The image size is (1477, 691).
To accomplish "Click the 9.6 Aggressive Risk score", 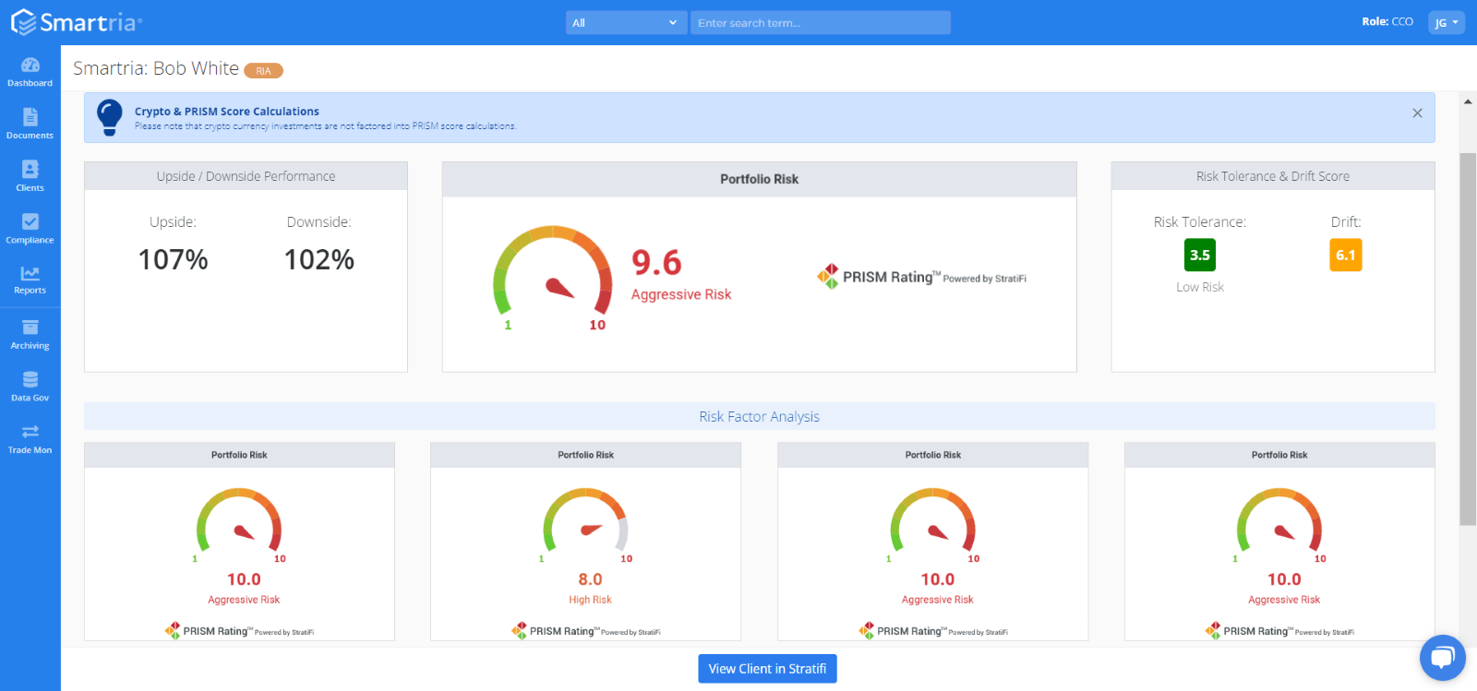I will pos(680,274).
